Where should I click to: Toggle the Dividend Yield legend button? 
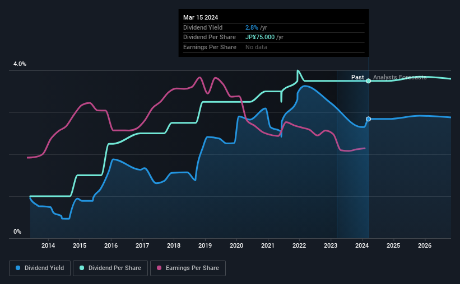coord(40,268)
